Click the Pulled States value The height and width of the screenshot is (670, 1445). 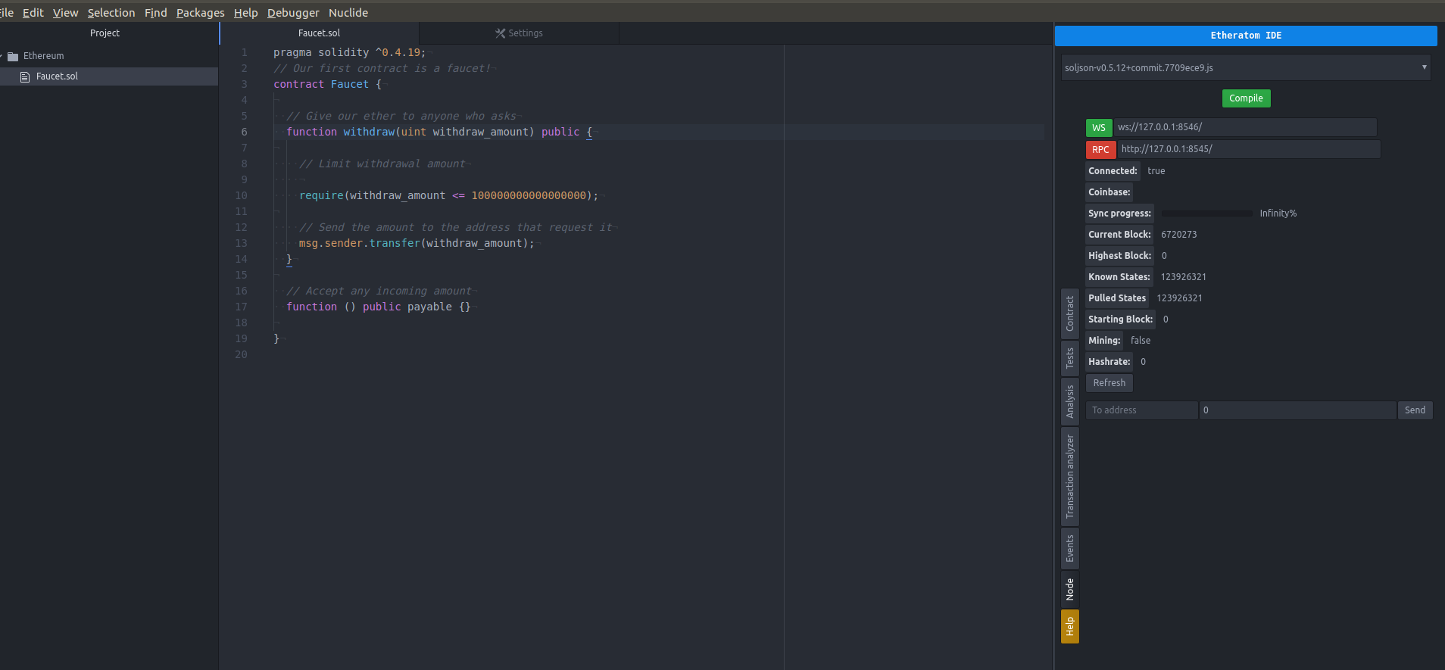pyautogui.click(x=1179, y=298)
